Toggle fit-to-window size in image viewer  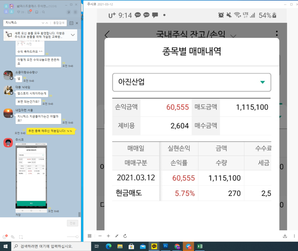[x=117, y=236]
